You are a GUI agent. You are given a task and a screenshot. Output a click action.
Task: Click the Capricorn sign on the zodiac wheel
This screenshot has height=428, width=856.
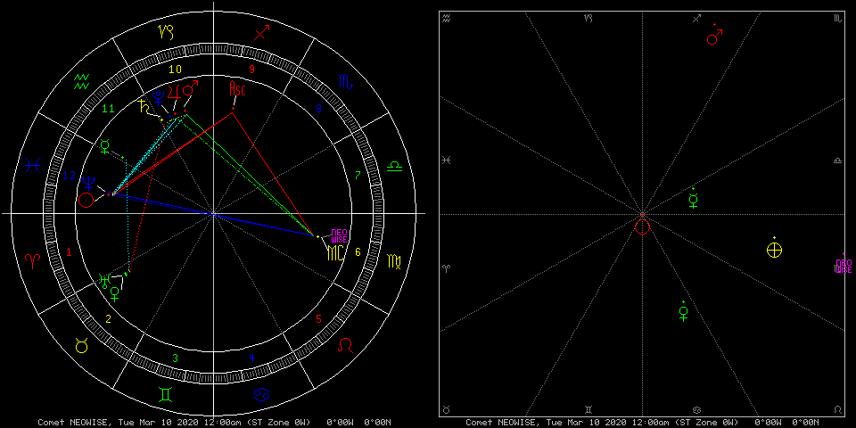click(x=166, y=33)
